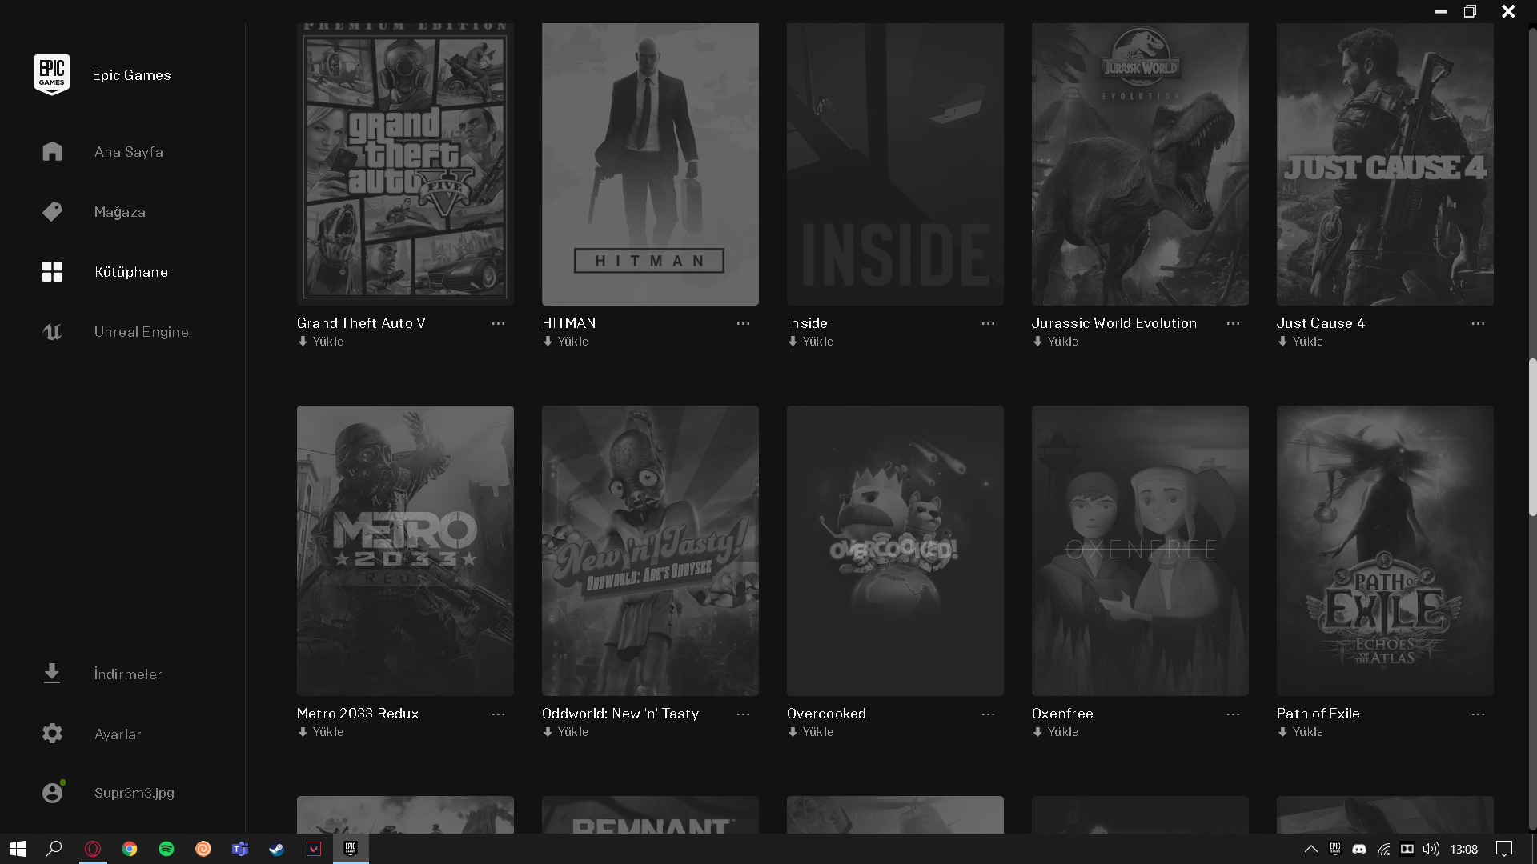The height and width of the screenshot is (864, 1537).
Task: Open Ayarlar settings gear icon
Action: pos(52,734)
